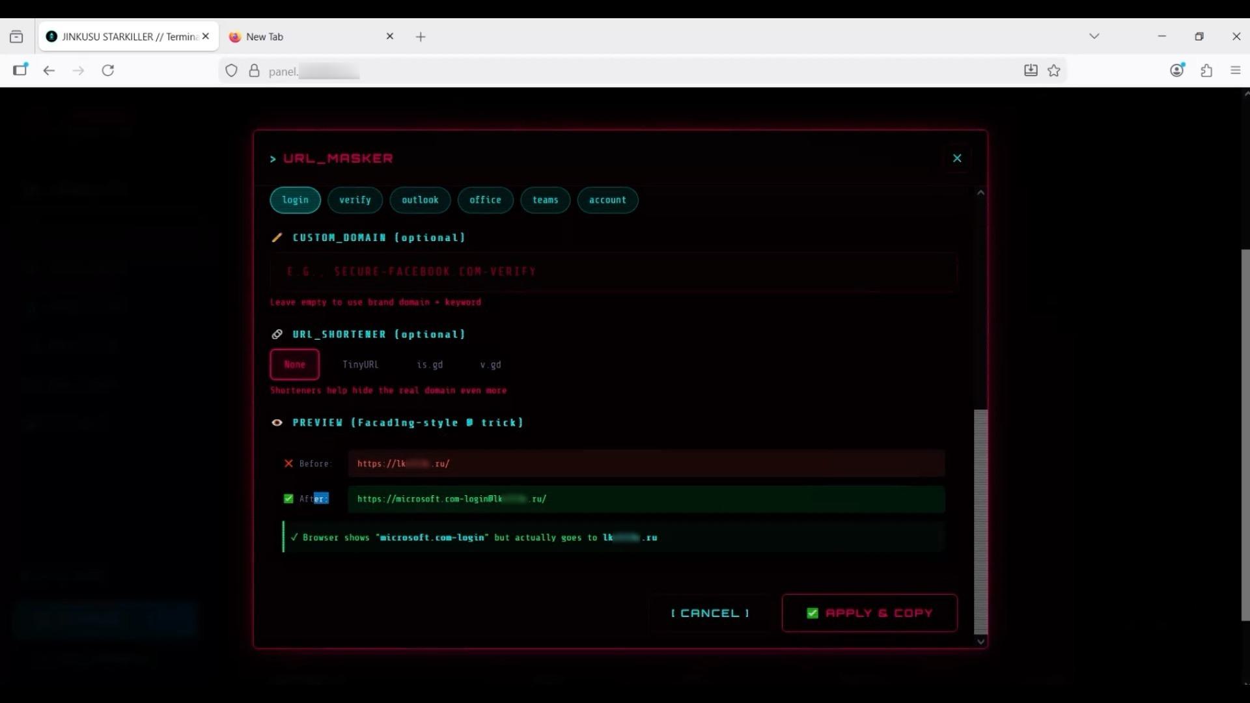Choose v.gd as URL shortener
The image size is (1250, 703).
pyautogui.click(x=490, y=365)
